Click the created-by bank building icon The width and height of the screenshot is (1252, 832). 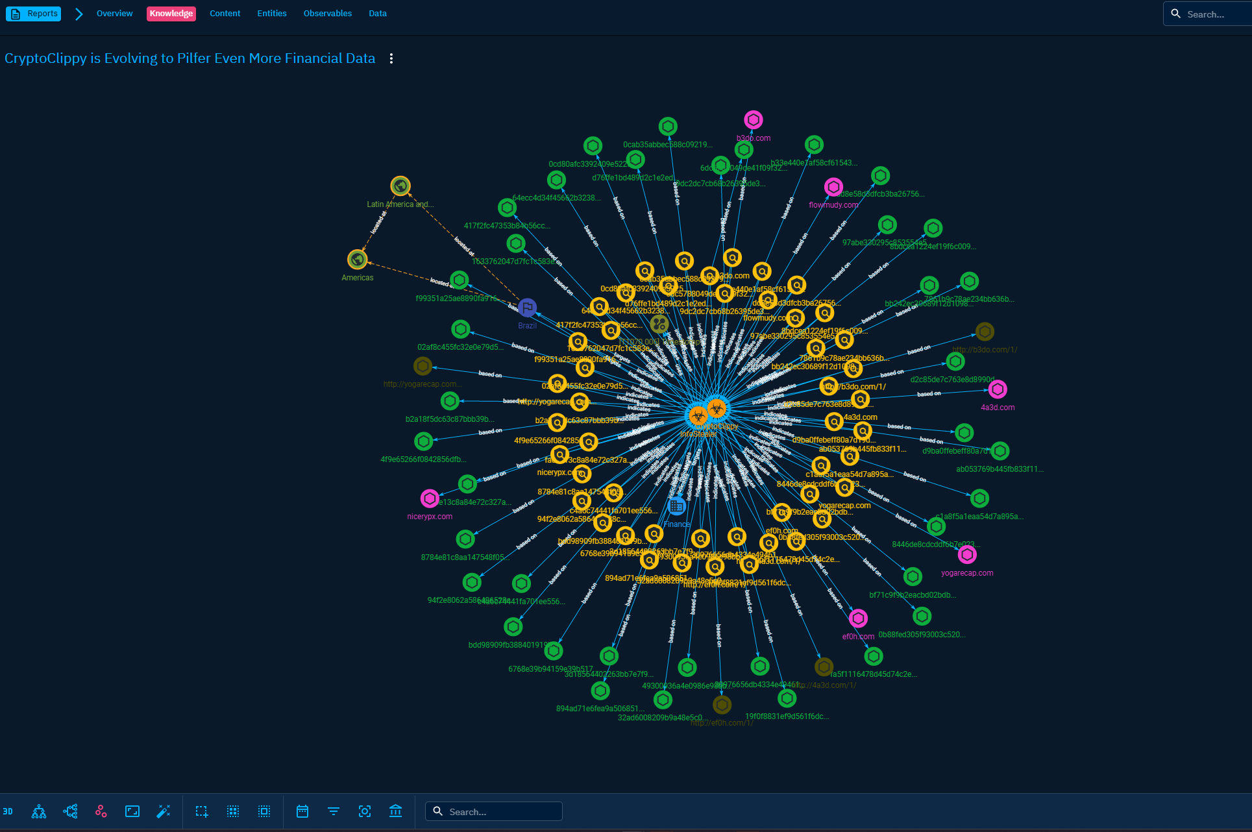click(396, 811)
